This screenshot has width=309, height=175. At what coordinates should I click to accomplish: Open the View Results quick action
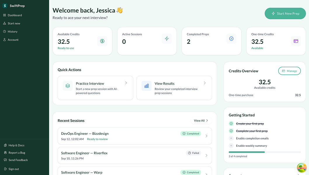pos(174,88)
